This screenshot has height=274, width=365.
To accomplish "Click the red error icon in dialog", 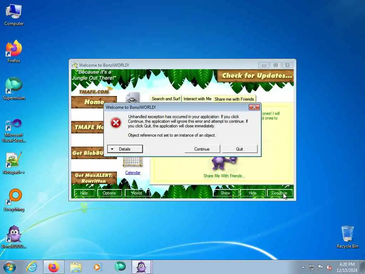I will pyautogui.click(x=116, y=123).
